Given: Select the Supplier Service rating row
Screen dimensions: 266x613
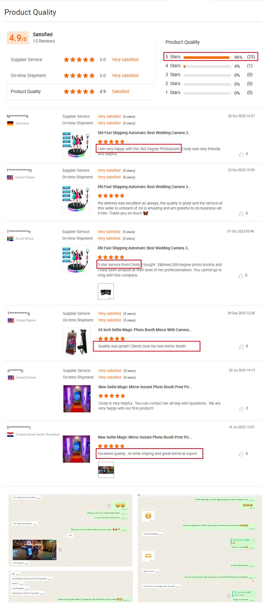Looking at the screenshot, I should click(81, 60).
